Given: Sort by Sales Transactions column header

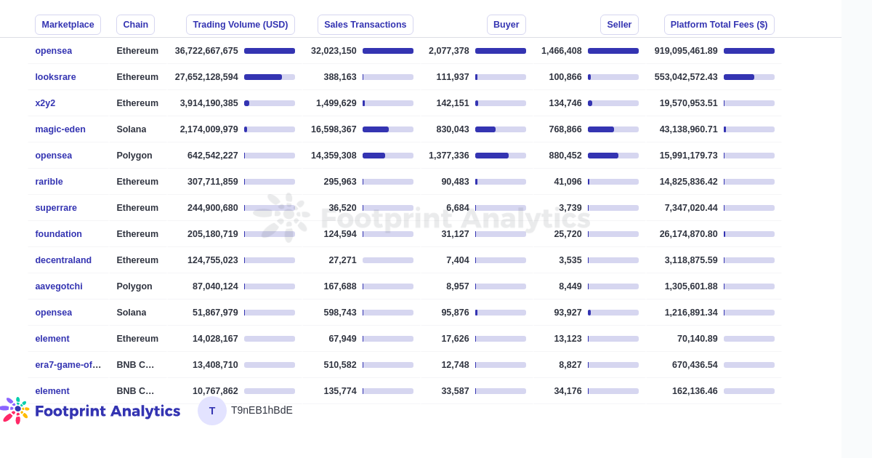Looking at the screenshot, I should [x=366, y=25].
